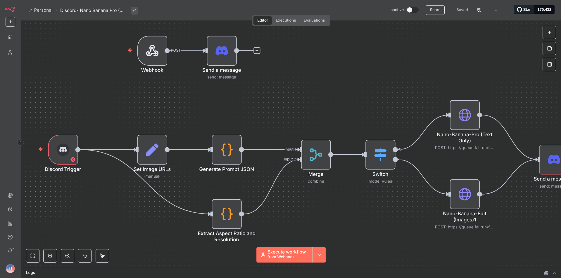Switch to the Evaluations tab

pos(314,20)
